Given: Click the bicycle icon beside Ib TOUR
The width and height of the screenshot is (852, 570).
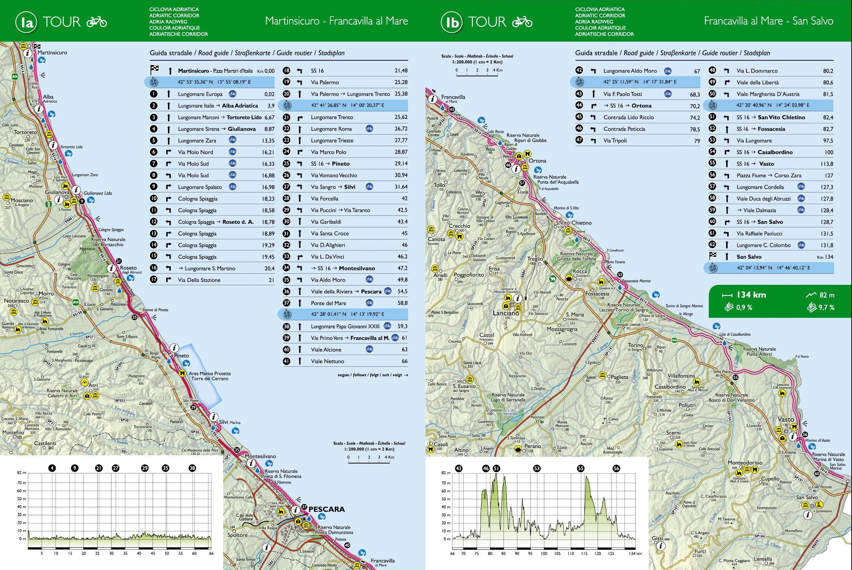Looking at the screenshot, I should (522, 22).
